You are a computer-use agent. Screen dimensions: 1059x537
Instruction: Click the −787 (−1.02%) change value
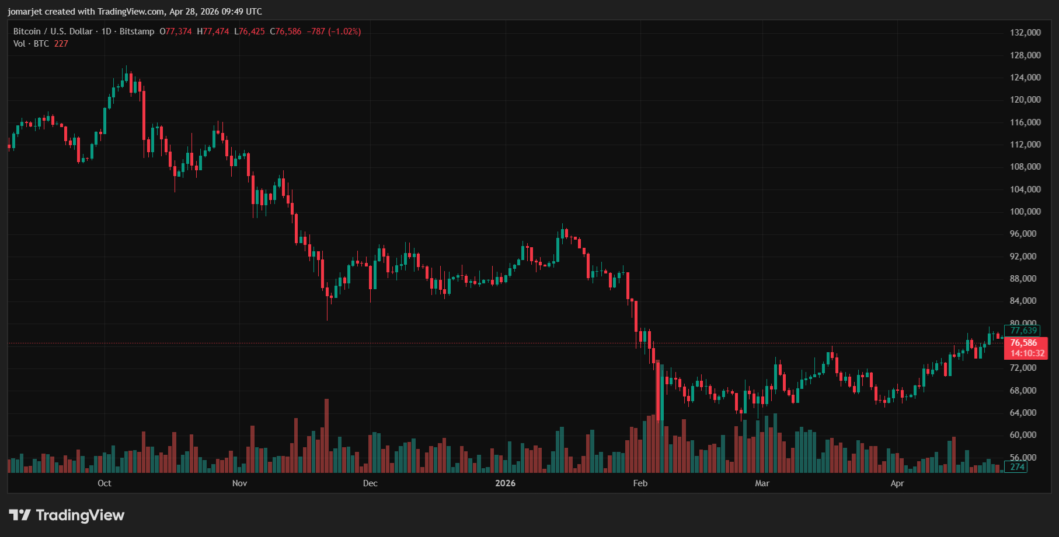334,31
